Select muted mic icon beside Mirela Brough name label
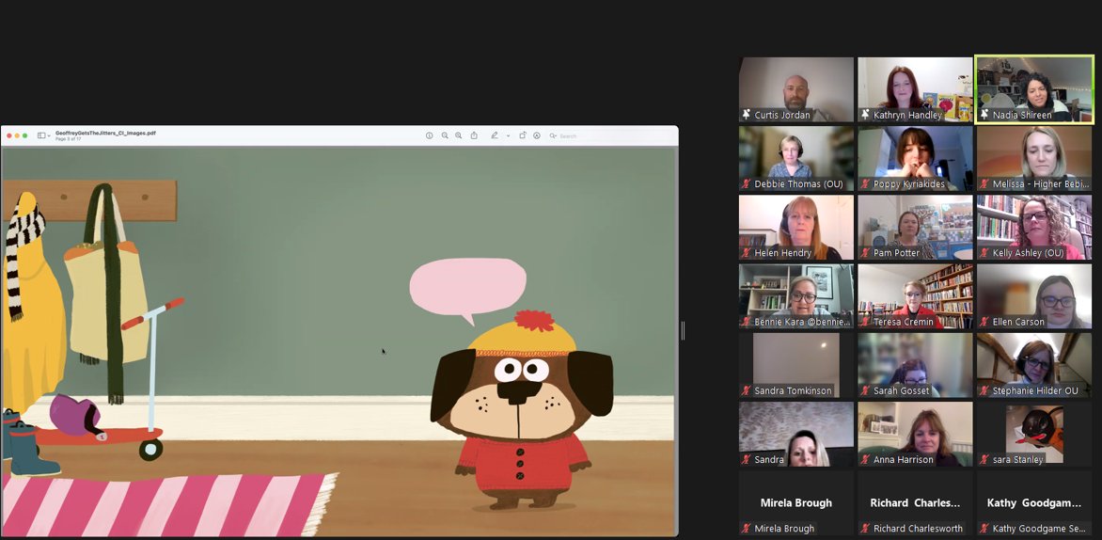 click(x=747, y=528)
